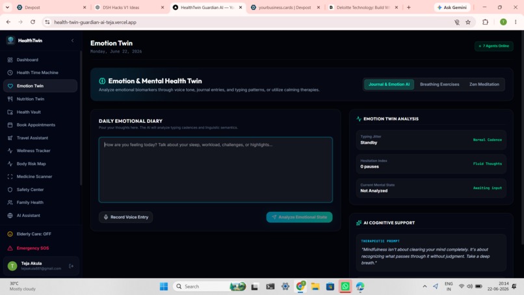
Task: Click the Emergency SOS warning icon
Action: [x=10, y=248]
